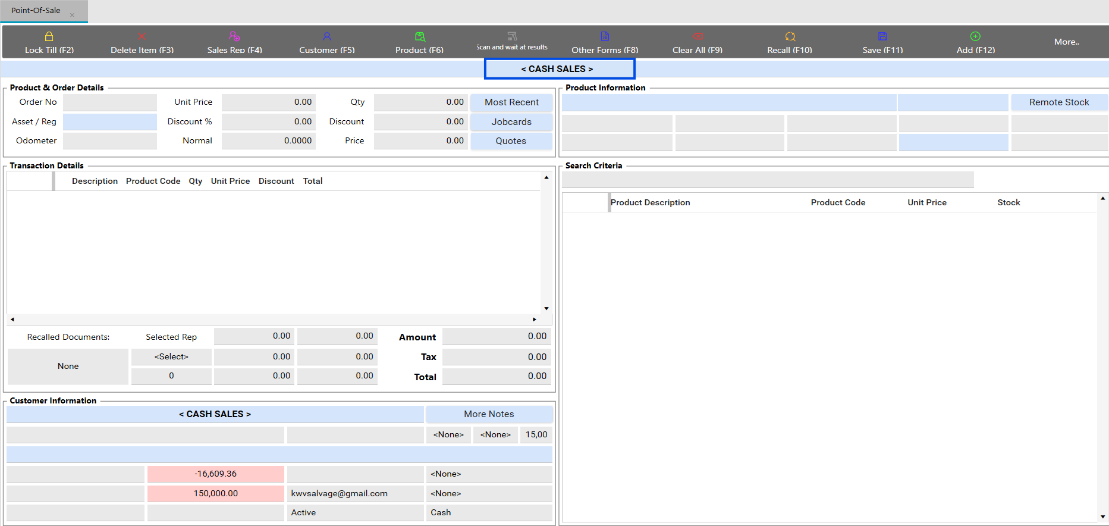
Task: Click the Price value field
Action: click(x=420, y=141)
